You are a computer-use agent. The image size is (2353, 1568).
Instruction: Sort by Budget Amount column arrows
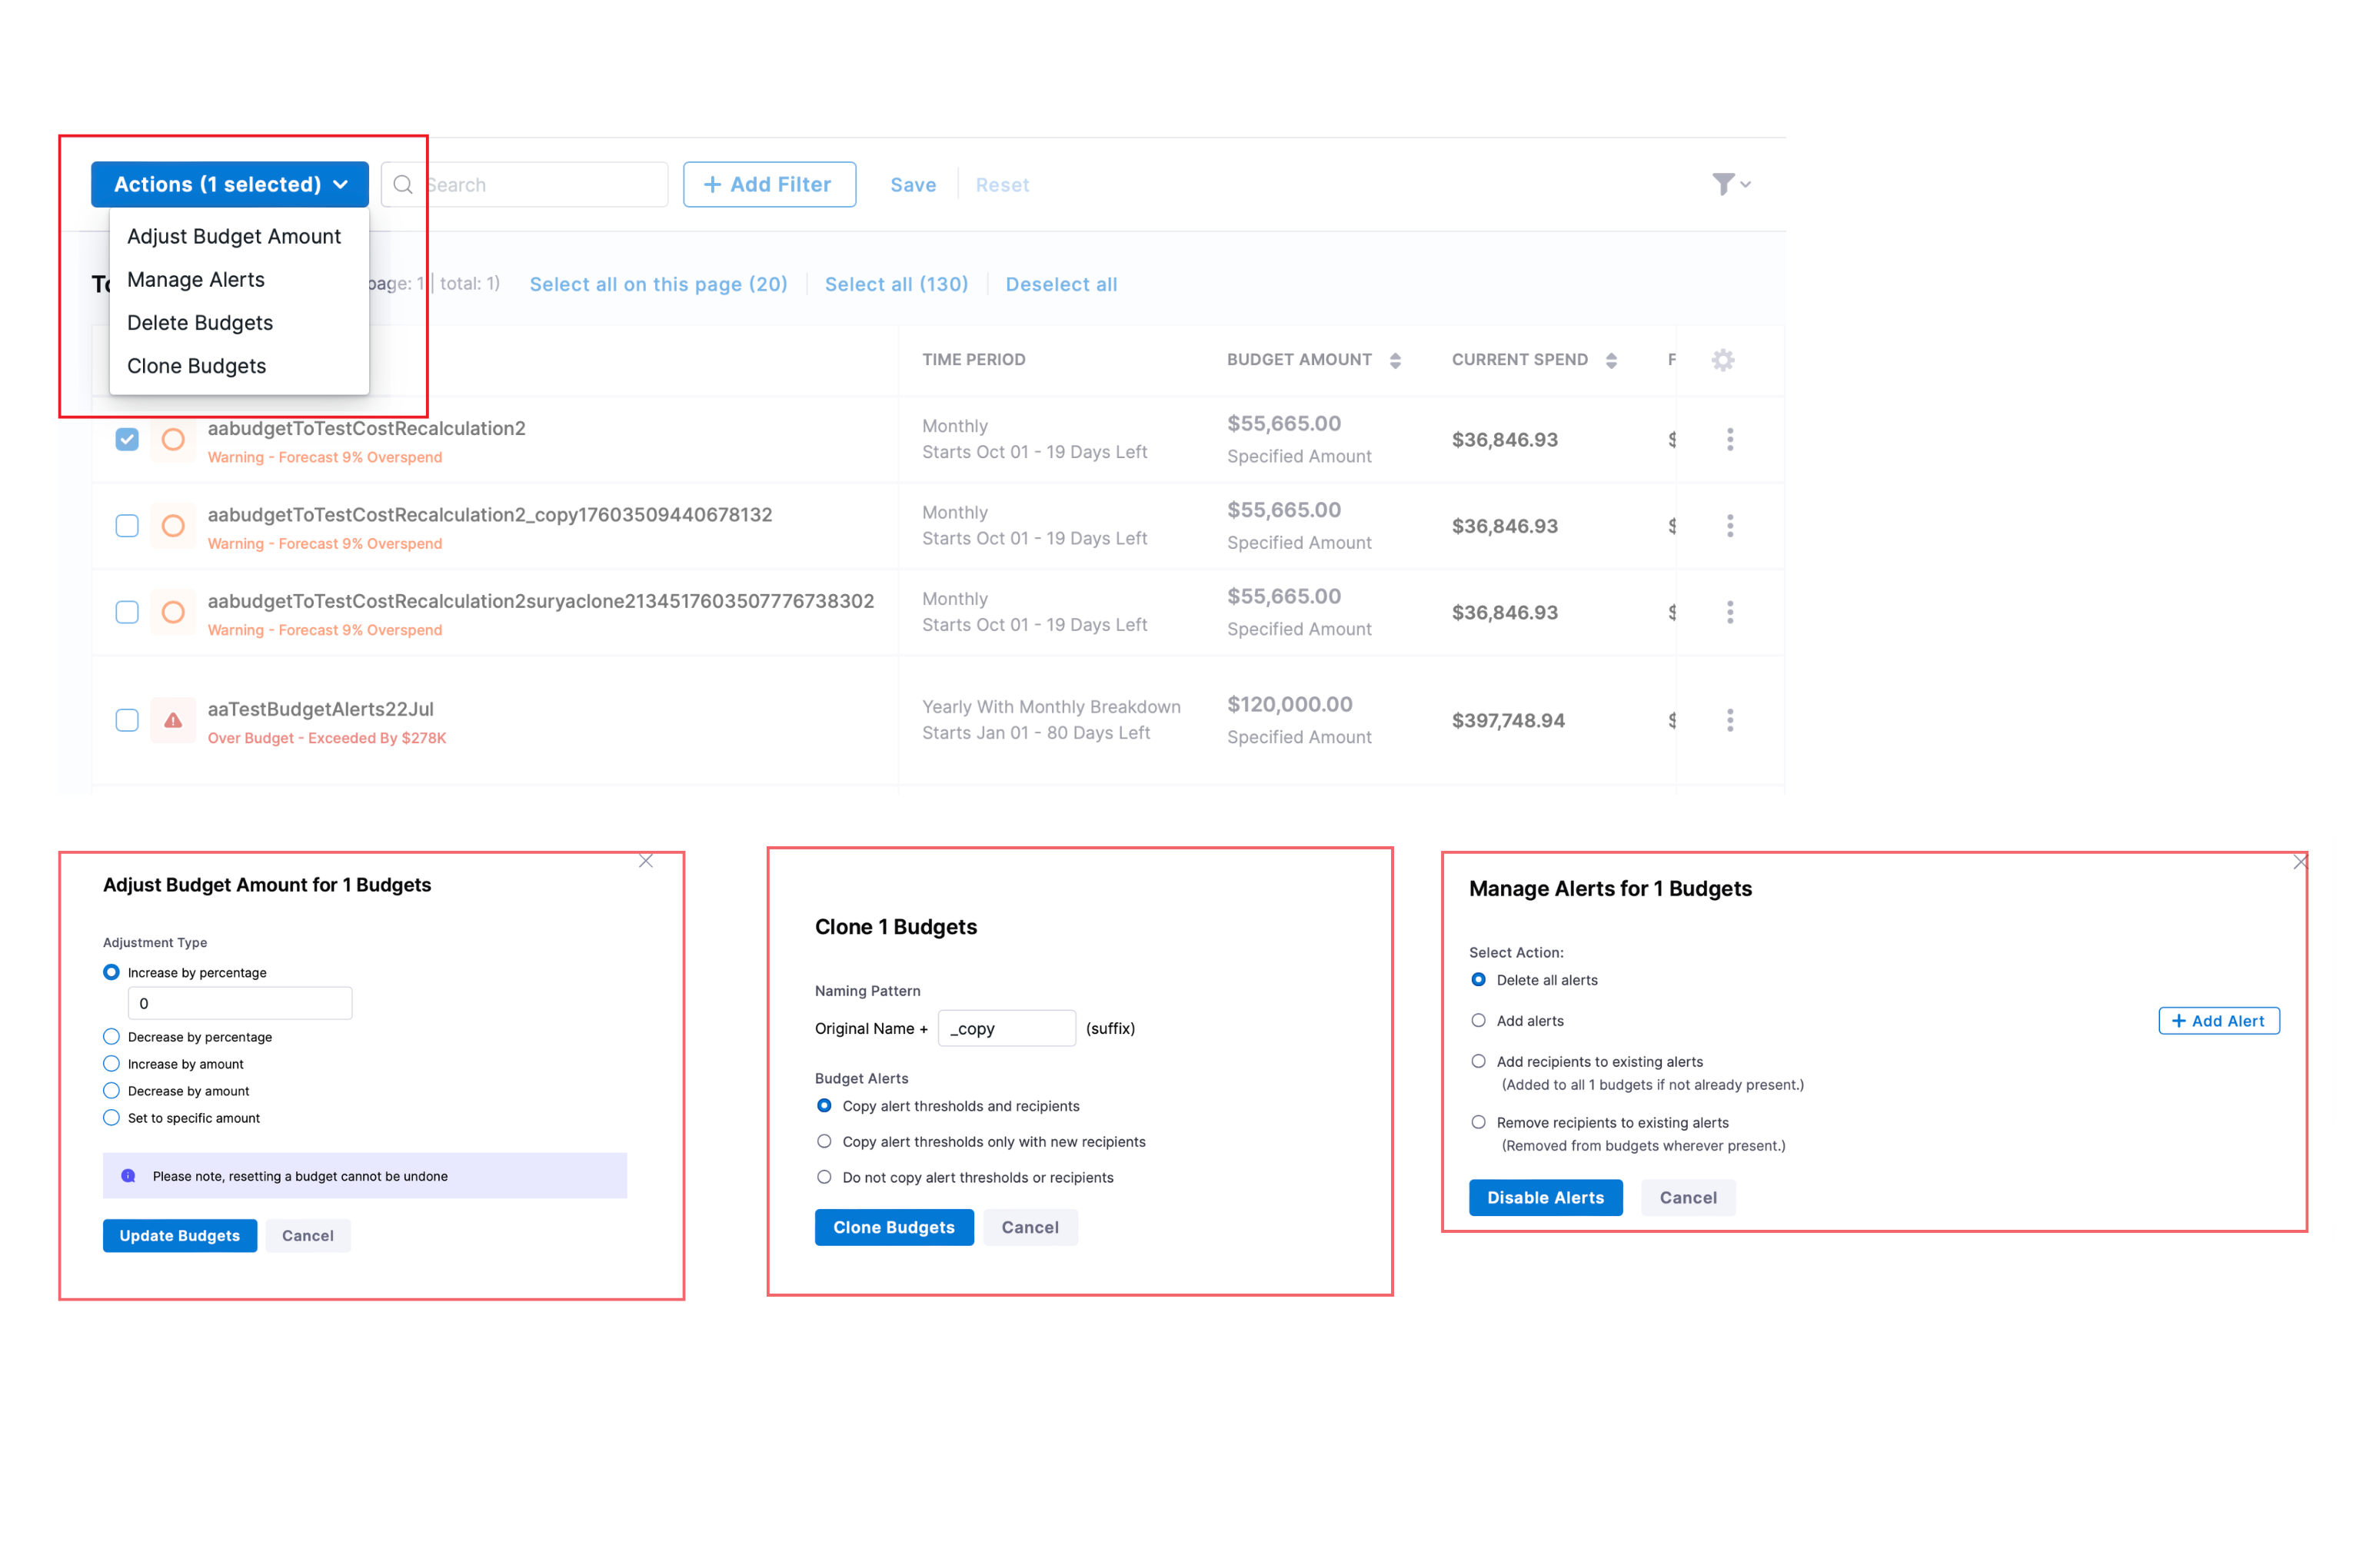[x=1396, y=360]
